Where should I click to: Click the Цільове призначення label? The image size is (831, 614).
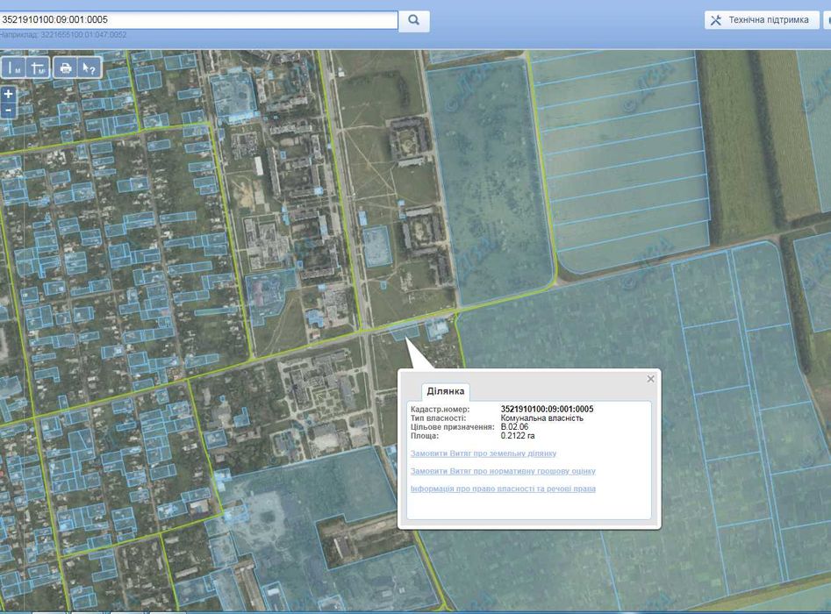point(452,426)
